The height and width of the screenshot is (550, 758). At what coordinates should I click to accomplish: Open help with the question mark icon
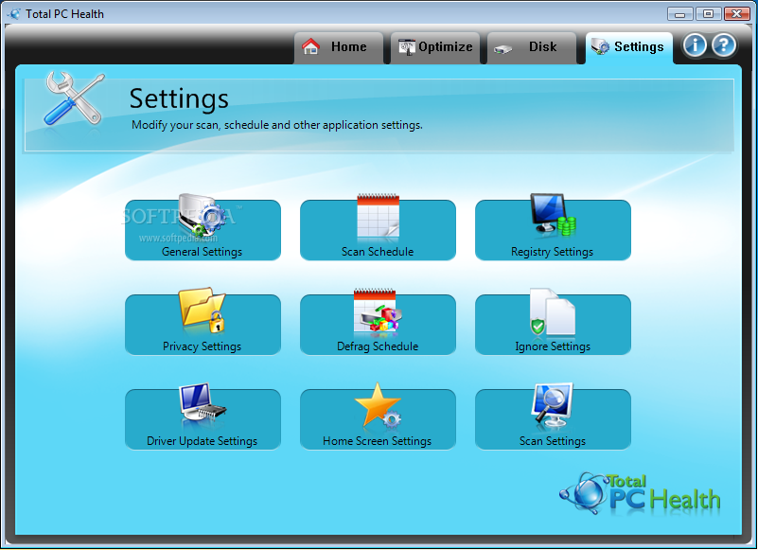coord(724,45)
